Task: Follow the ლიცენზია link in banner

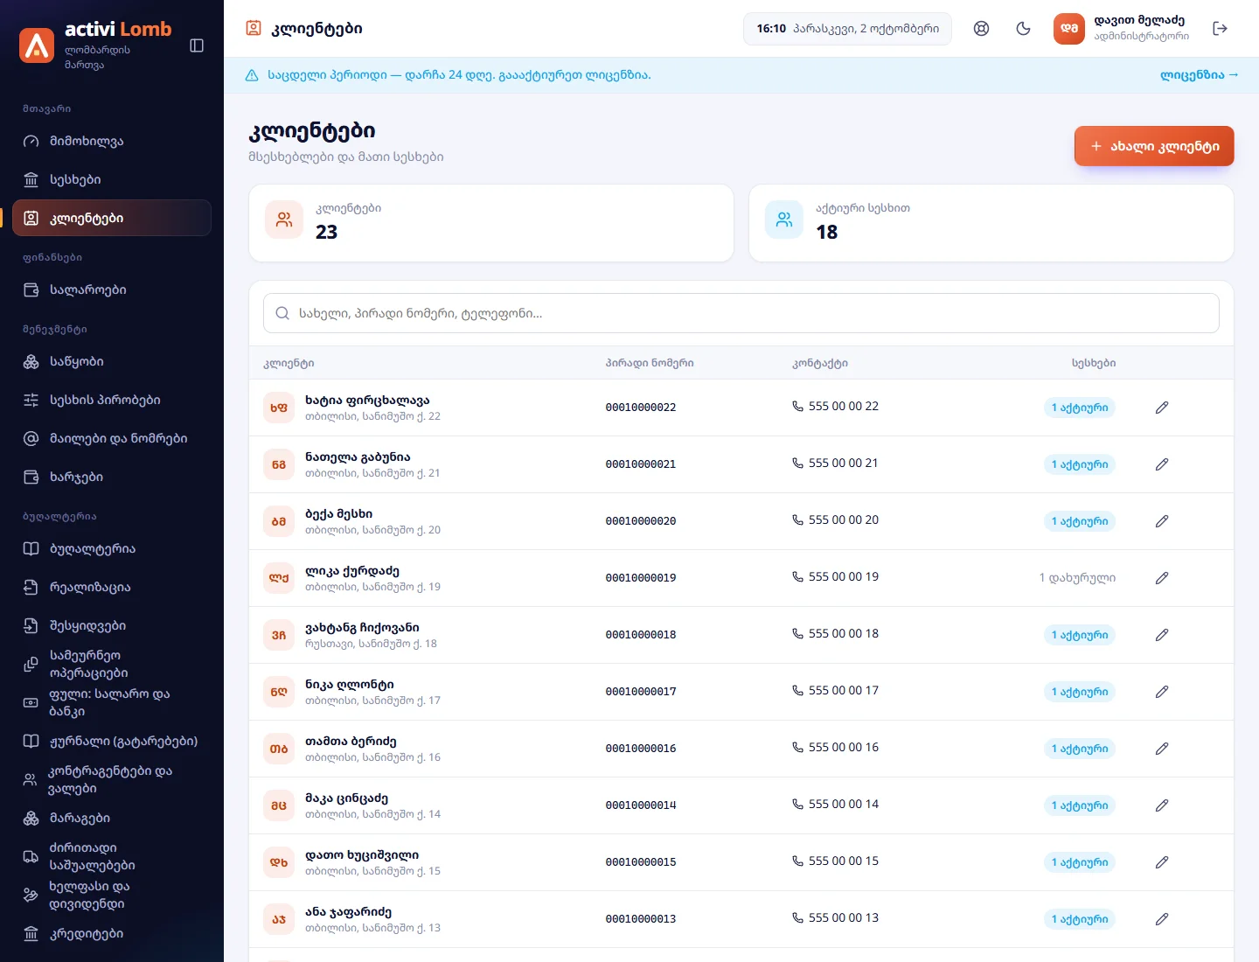Action: click(x=1199, y=75)
